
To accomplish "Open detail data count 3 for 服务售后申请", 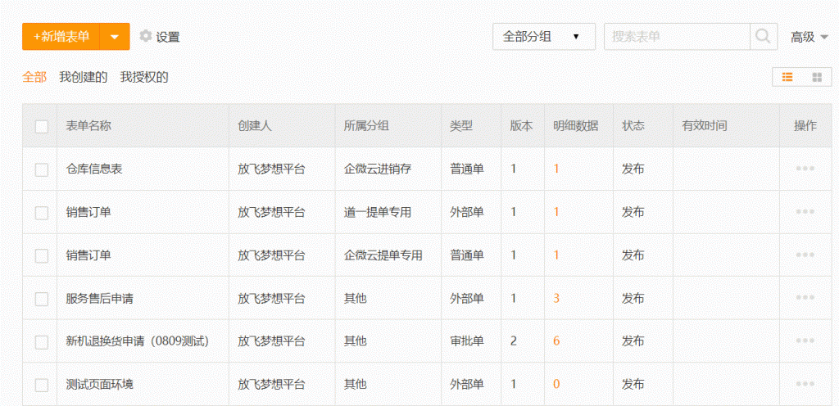I will click(556, 298).
